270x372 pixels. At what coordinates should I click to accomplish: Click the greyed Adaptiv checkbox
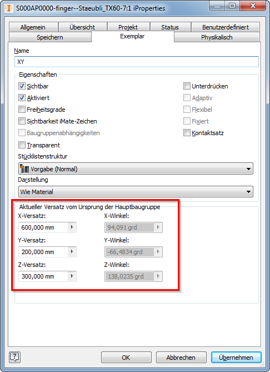(x=187, y=97)
